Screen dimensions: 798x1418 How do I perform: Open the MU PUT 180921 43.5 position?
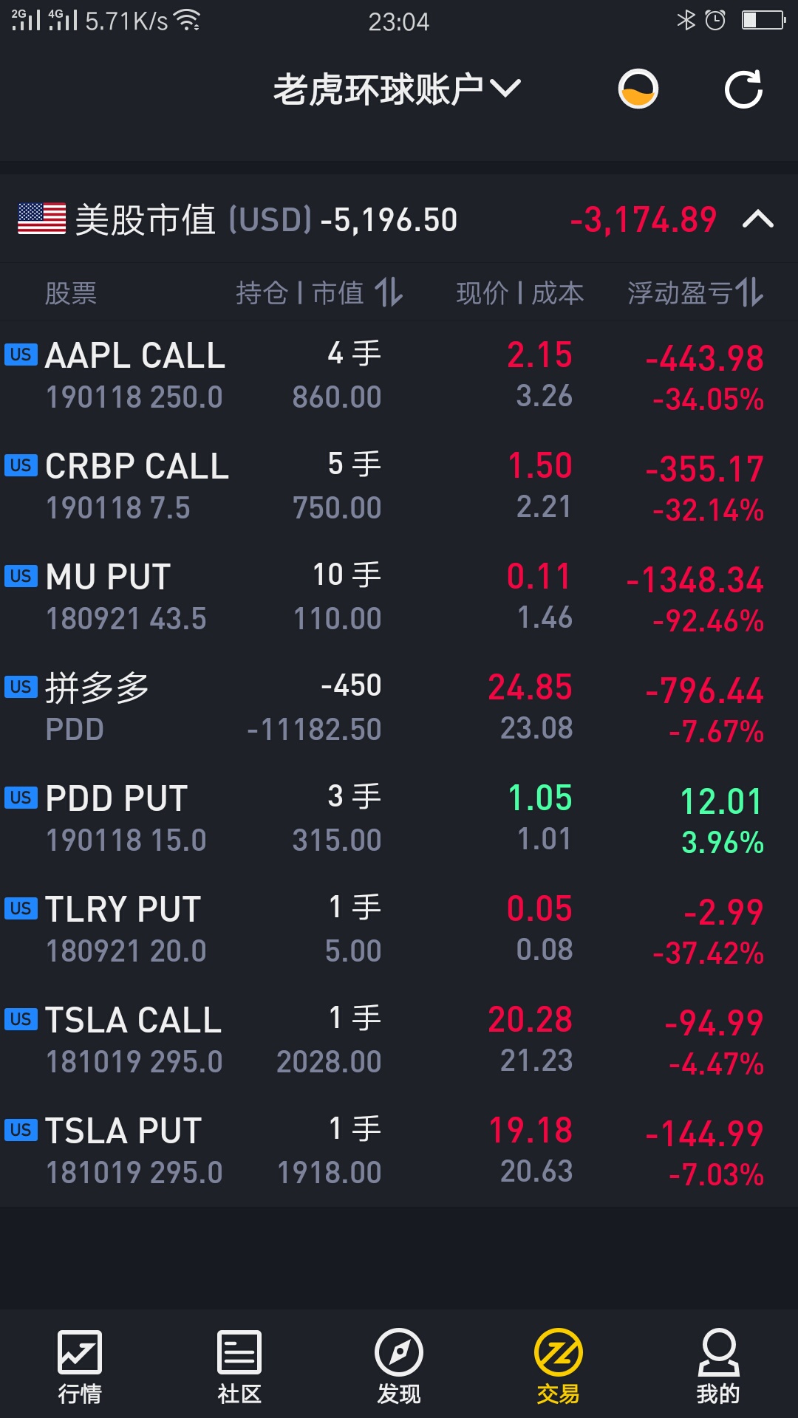(x=399, y=597)
